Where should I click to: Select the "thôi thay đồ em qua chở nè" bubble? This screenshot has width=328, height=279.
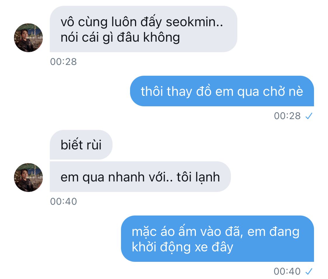point(222,91)
